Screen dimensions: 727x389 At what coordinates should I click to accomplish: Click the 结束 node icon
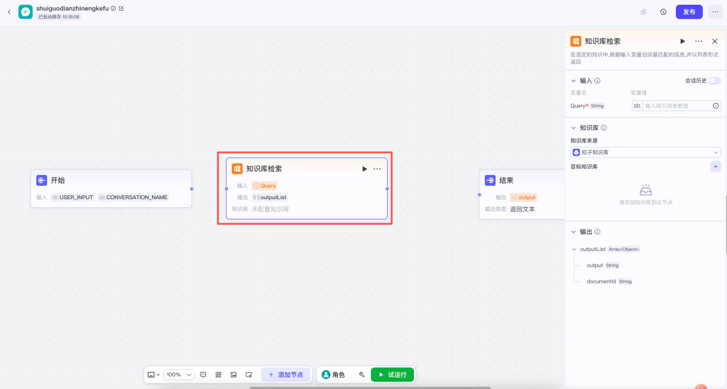pos(490,180)
